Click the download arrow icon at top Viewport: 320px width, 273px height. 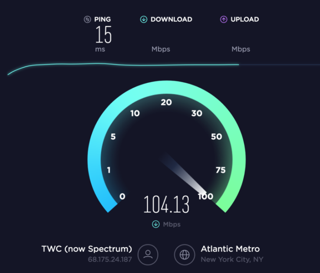144,20
